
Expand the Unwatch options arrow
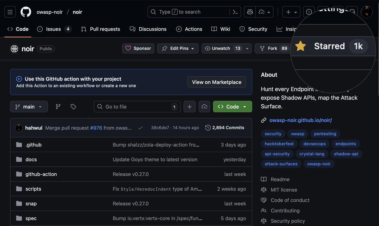click(247, 48)
